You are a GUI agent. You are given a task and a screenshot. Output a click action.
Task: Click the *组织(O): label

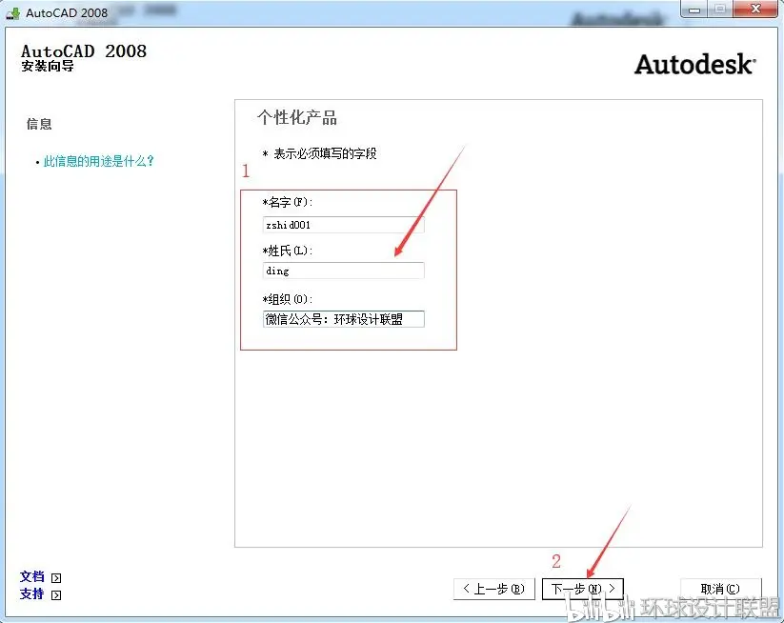click(x=288, y=299)
